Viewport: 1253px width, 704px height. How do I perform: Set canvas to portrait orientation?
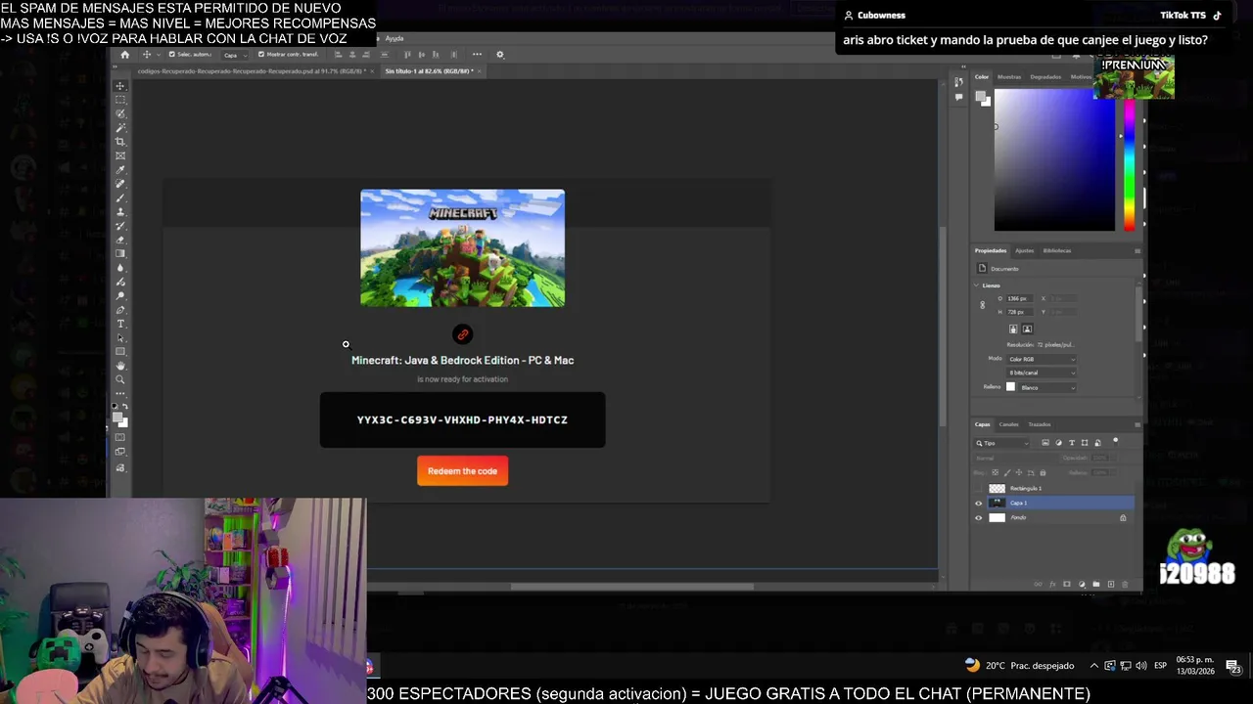tap(1013, 329)
